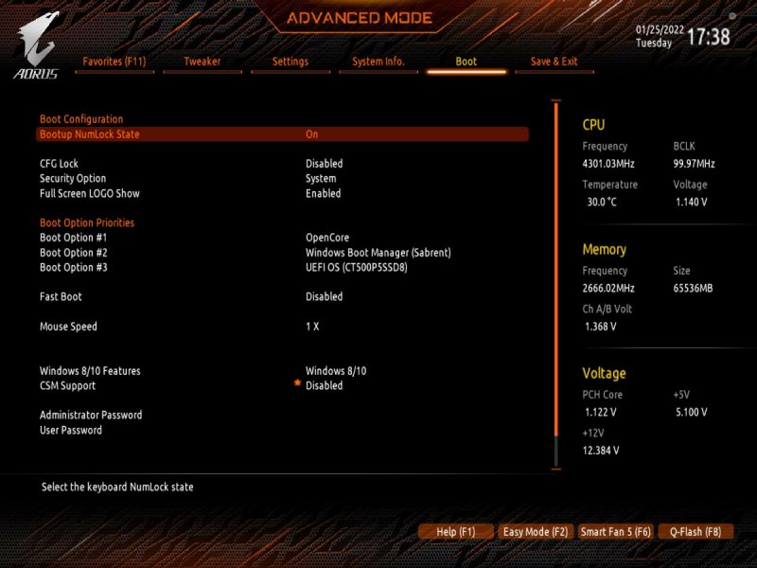Screen dimensions: 757x568
Task: Click the Boot Configuration heading
Action: pyautogui.click(x=81, y=119)
